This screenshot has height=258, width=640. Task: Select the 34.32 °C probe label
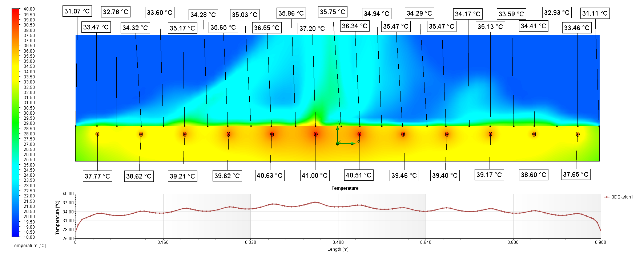click(135, 28)
